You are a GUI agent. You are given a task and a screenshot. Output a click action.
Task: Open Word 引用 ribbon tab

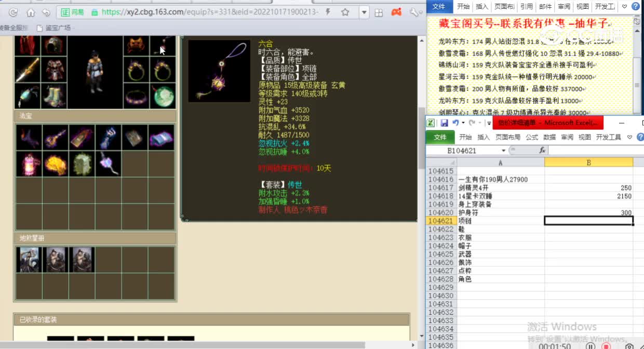click(x=527, y=6)
